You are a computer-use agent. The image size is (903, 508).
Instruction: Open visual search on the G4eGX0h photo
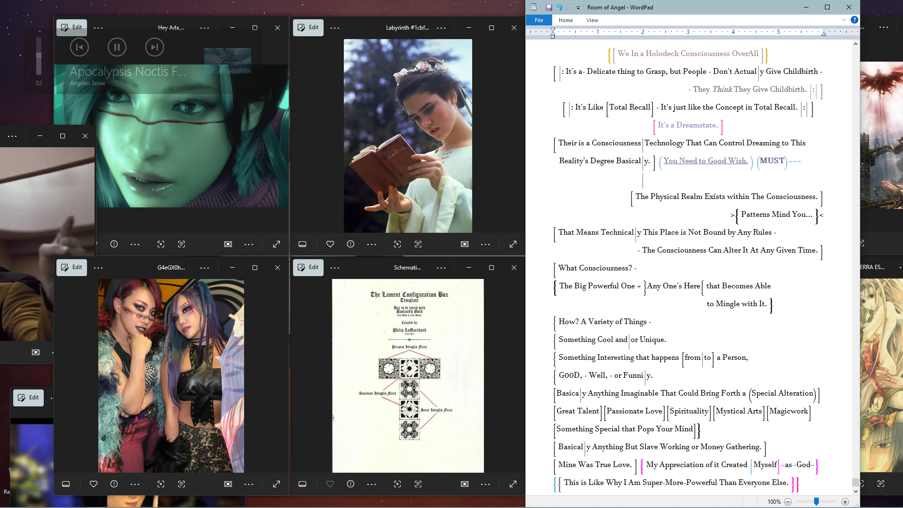click(161, 484)
